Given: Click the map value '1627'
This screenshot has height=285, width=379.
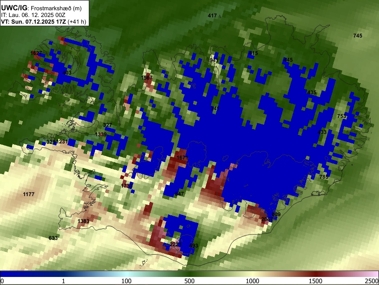Looking at the screenshot, I should click(x=36, y=53).
